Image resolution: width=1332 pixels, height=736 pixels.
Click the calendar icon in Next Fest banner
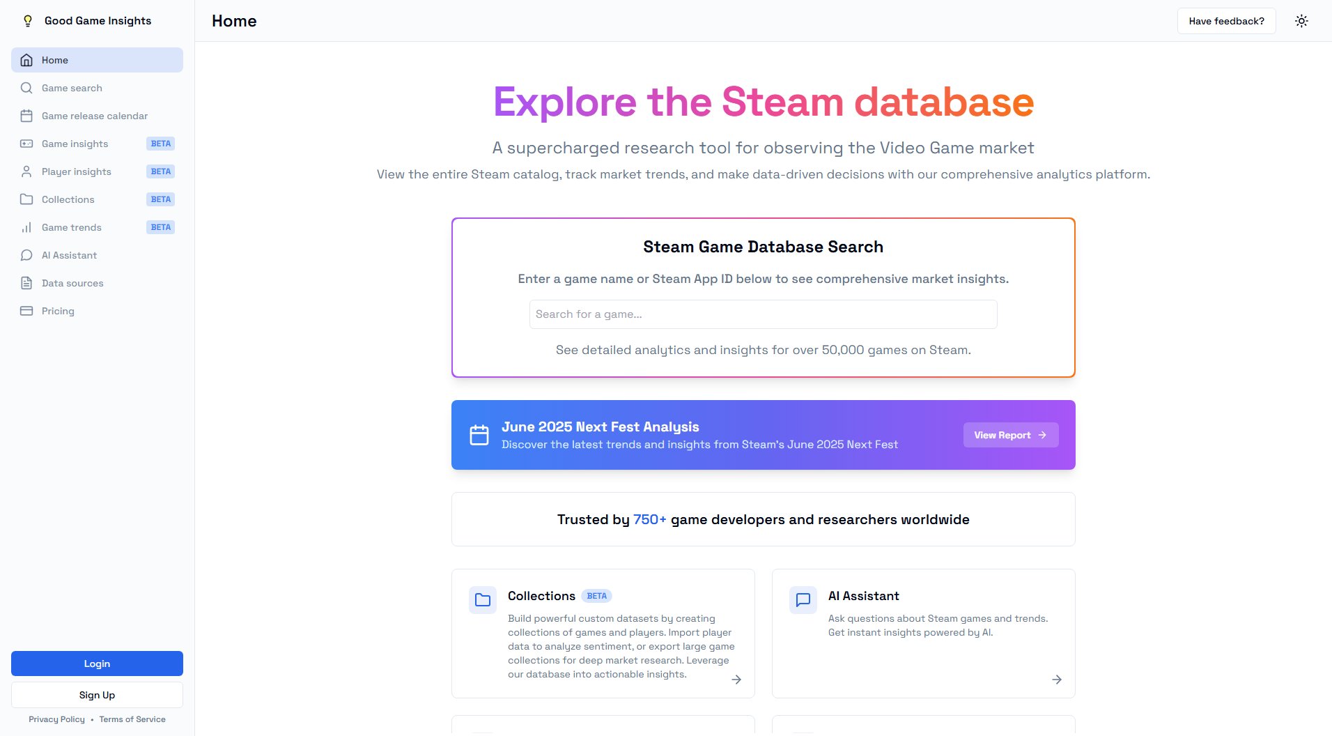(x=479, y=435)
